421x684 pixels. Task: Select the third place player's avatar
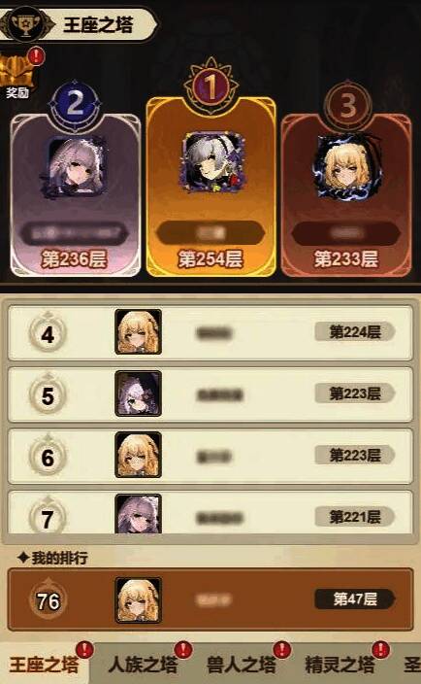(347, 167)
